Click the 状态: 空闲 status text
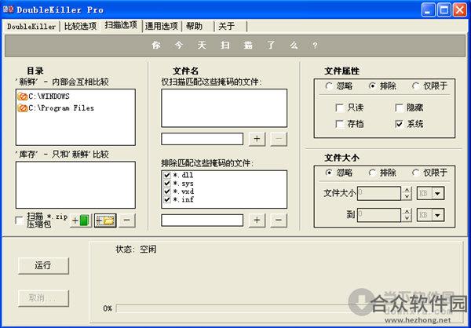This screenshot has height=328, width=471. click(x=136, y=249)
